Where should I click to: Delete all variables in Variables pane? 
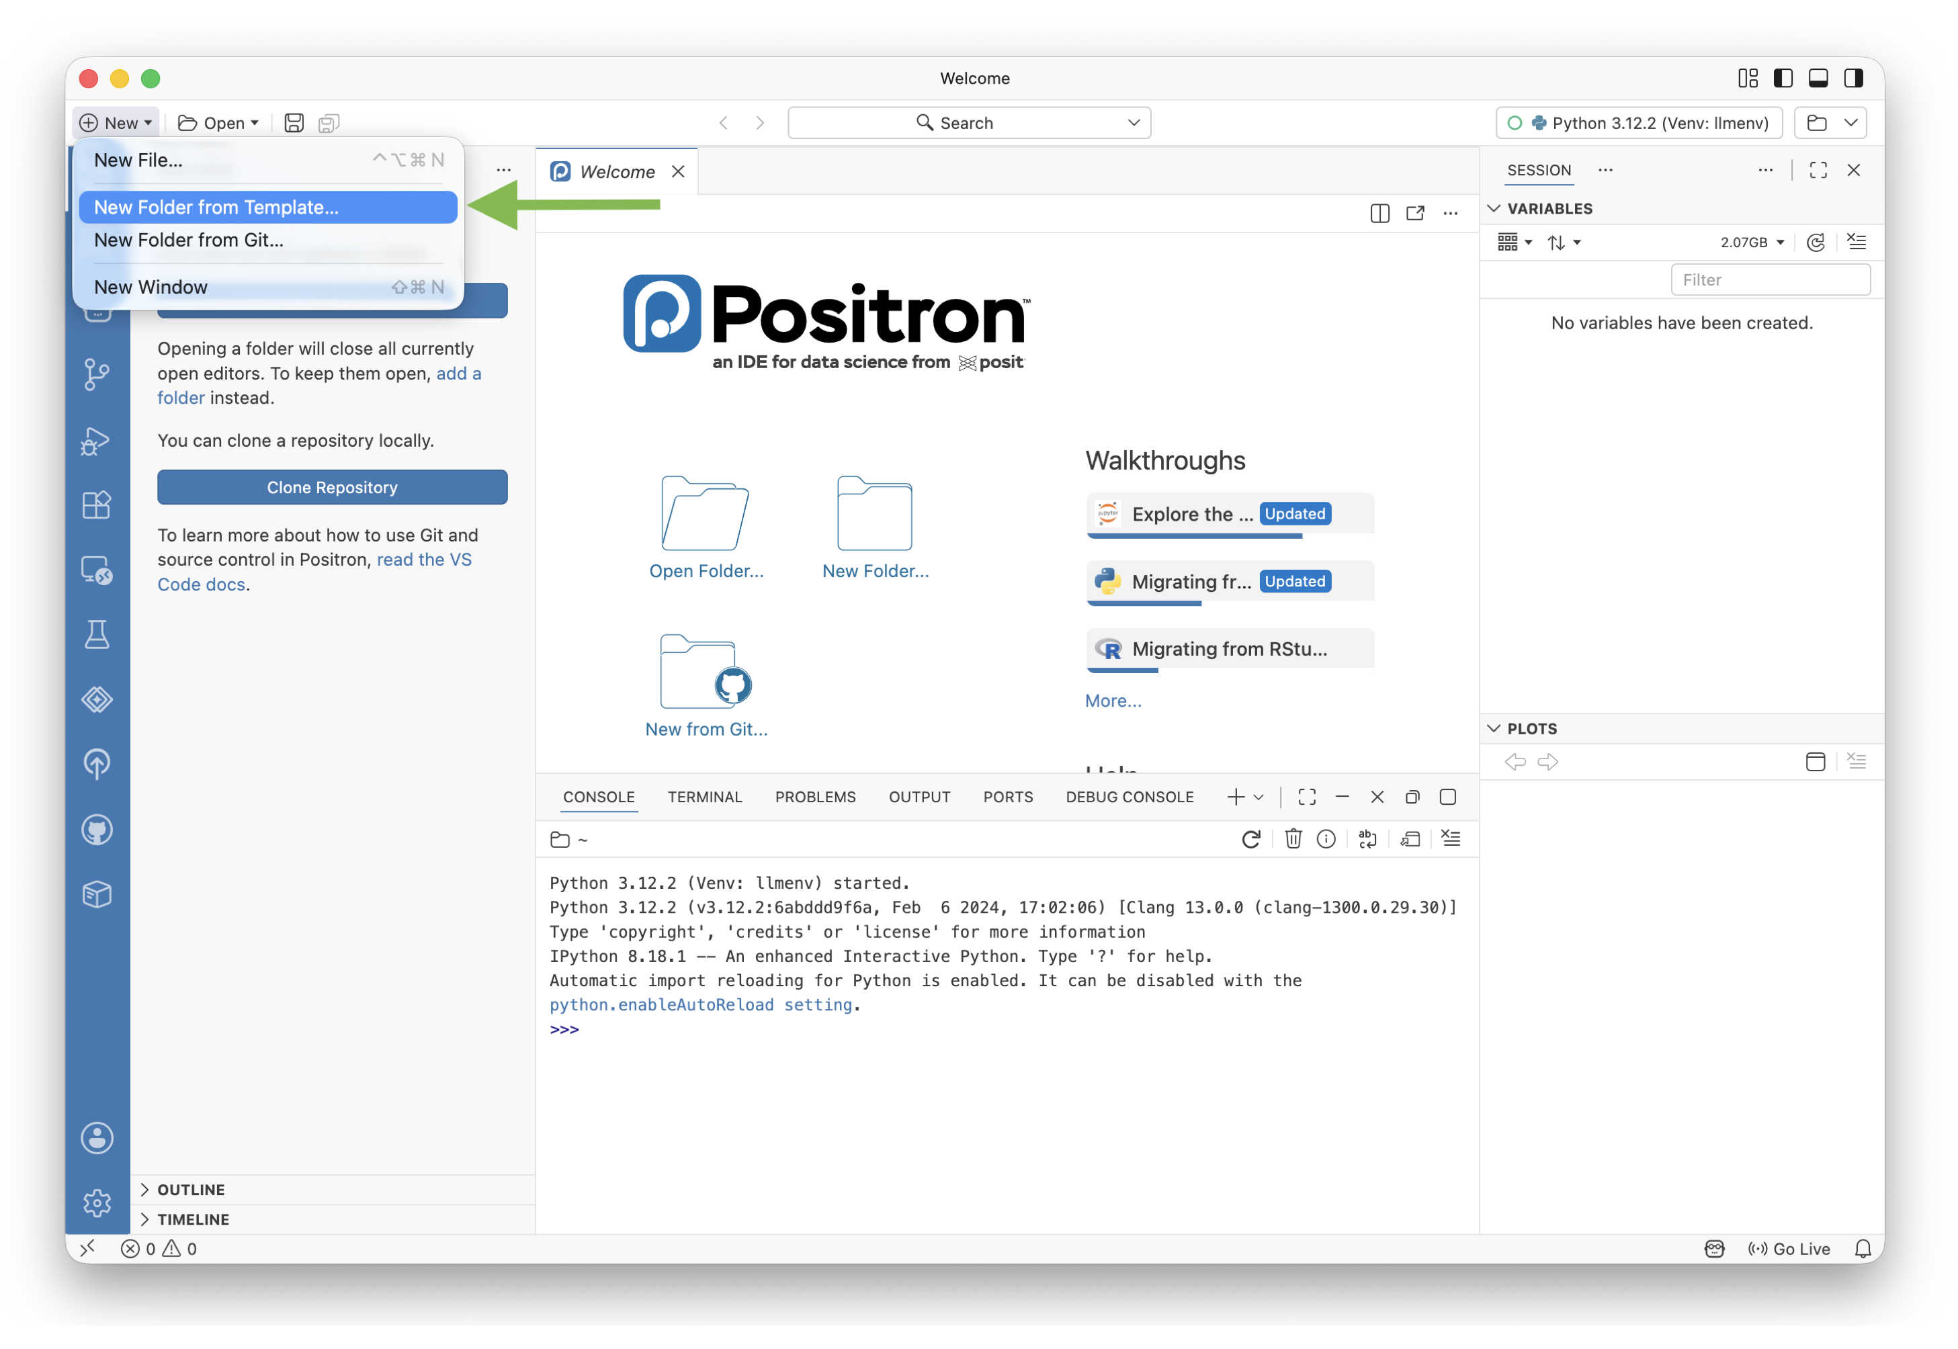[x=1857, y=242]
